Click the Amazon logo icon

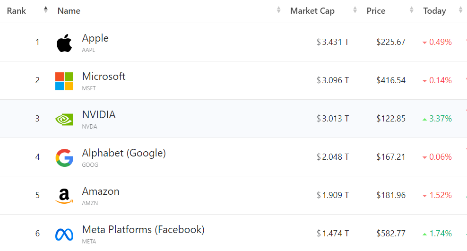(64, 196)
